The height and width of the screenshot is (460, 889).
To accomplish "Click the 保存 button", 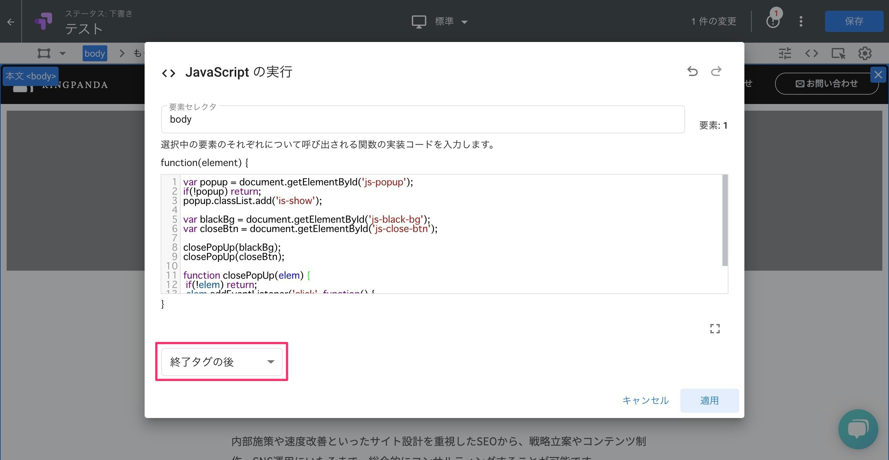I will 854,21.
